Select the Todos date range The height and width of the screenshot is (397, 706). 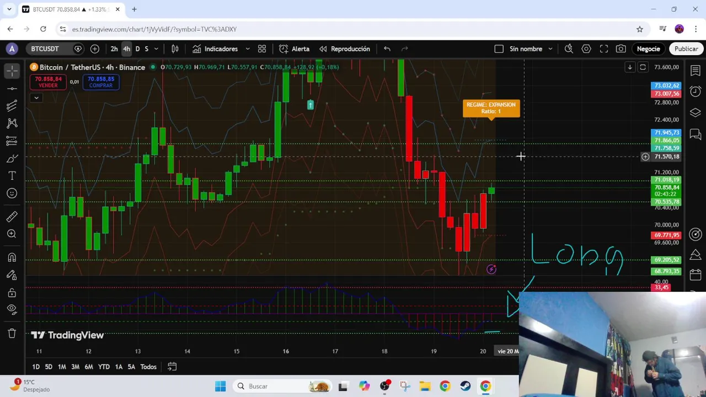pyautogui.click(x=148, y=367)
